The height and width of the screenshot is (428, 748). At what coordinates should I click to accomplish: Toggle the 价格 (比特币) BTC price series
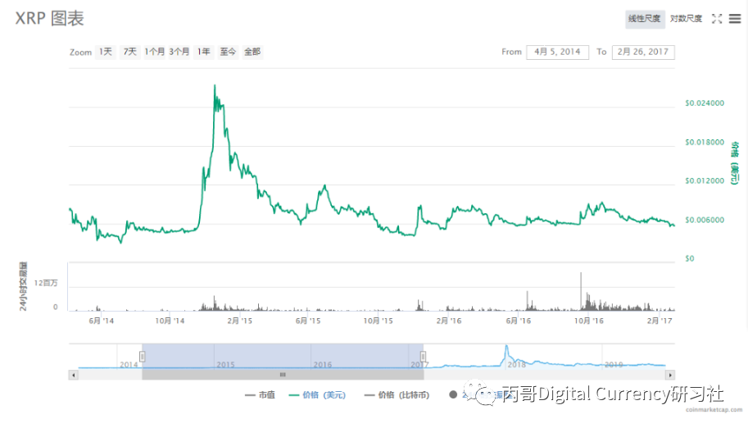tap(396, 395)
